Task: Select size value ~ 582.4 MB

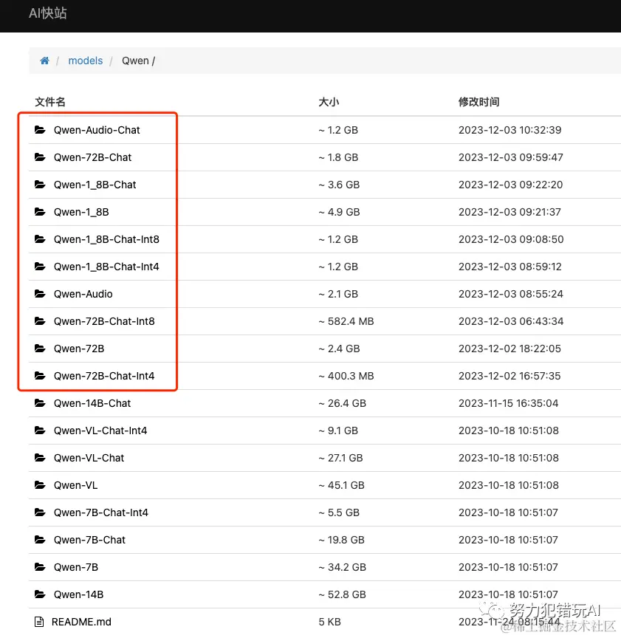Action: pos(346,321)
